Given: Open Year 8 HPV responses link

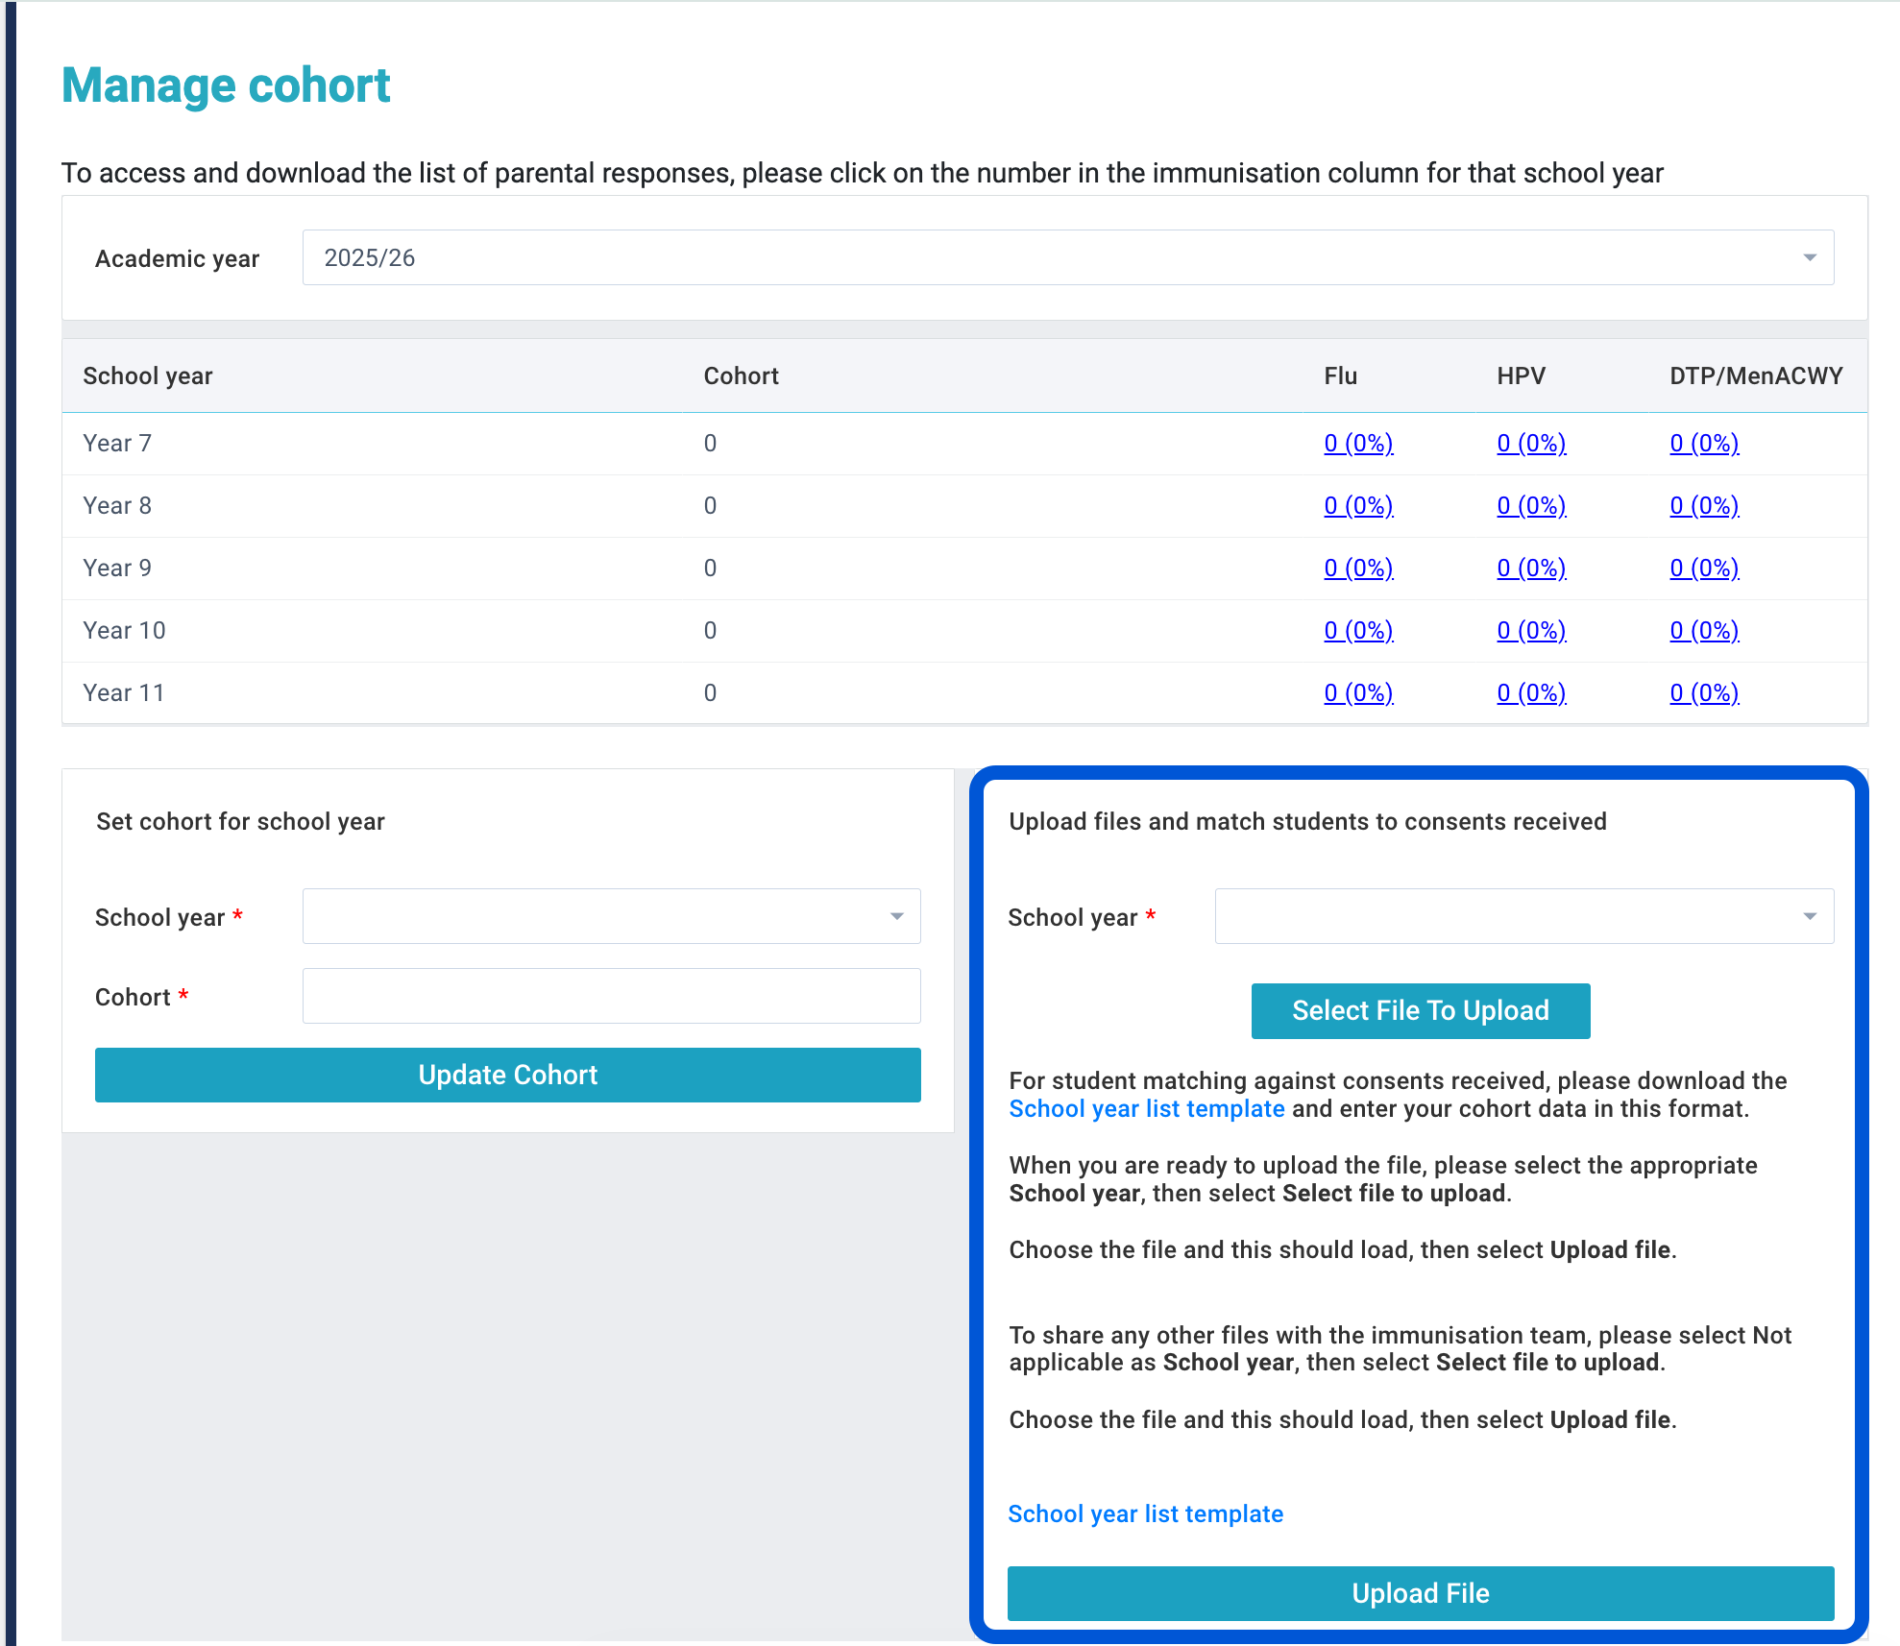Looking at the screenshot, I should [x=1531, y=505].
